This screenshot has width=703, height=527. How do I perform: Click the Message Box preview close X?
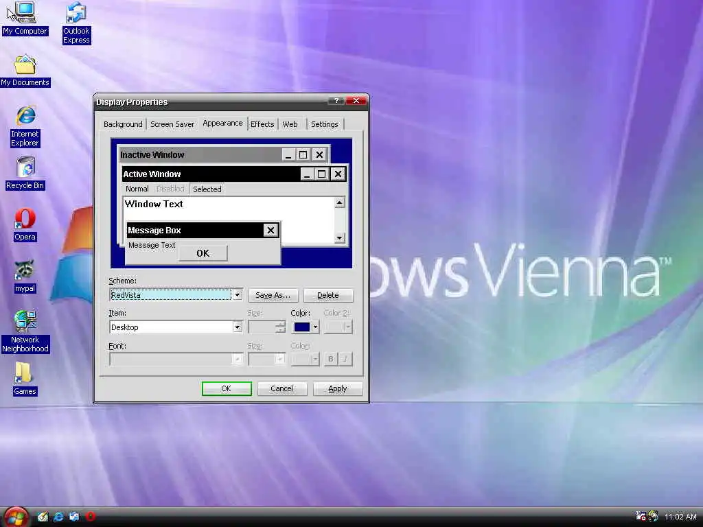270,231
